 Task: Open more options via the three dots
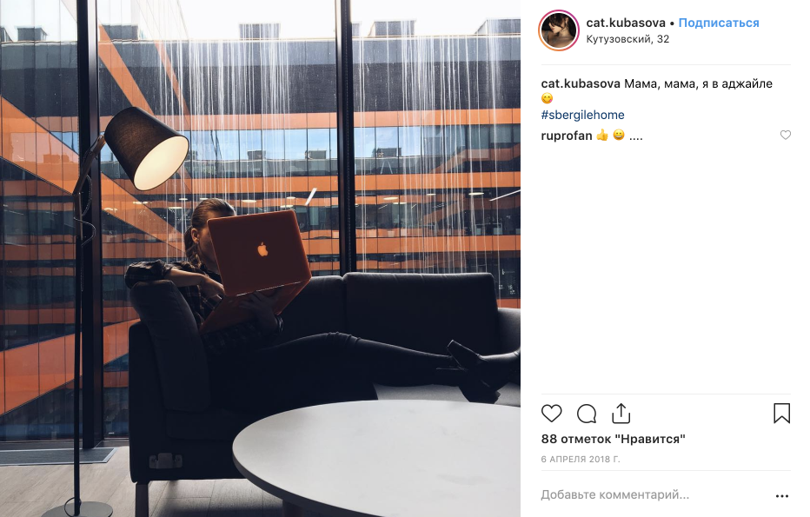782,496
